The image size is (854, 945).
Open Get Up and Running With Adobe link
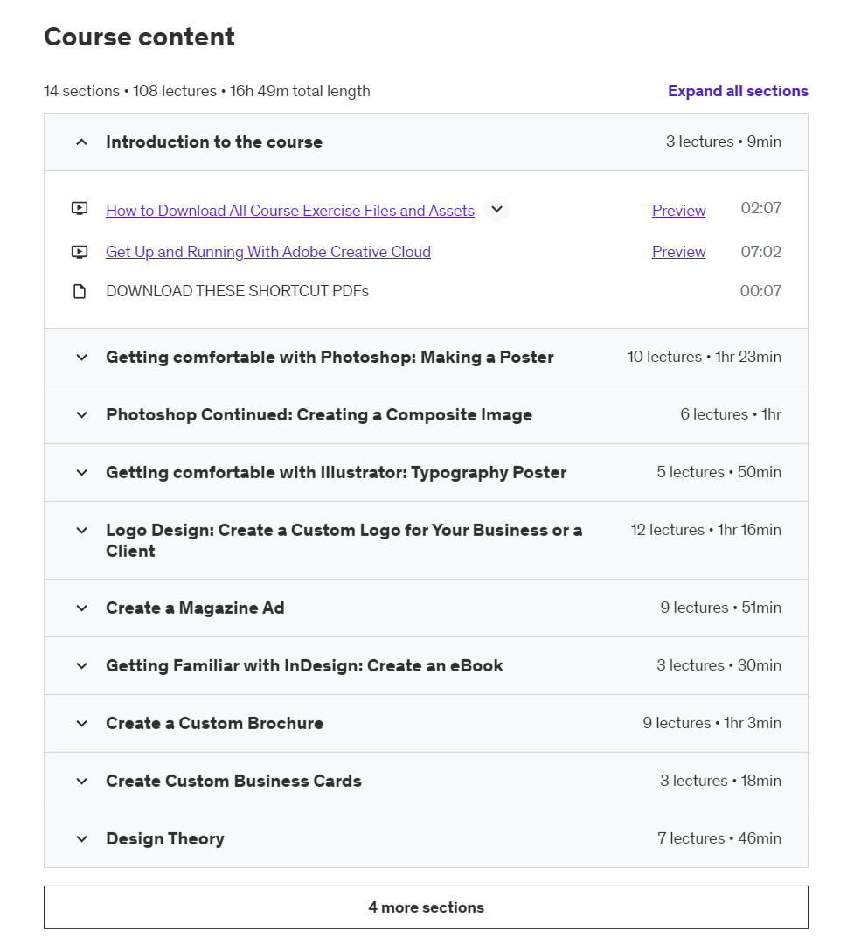pos(268,252)
